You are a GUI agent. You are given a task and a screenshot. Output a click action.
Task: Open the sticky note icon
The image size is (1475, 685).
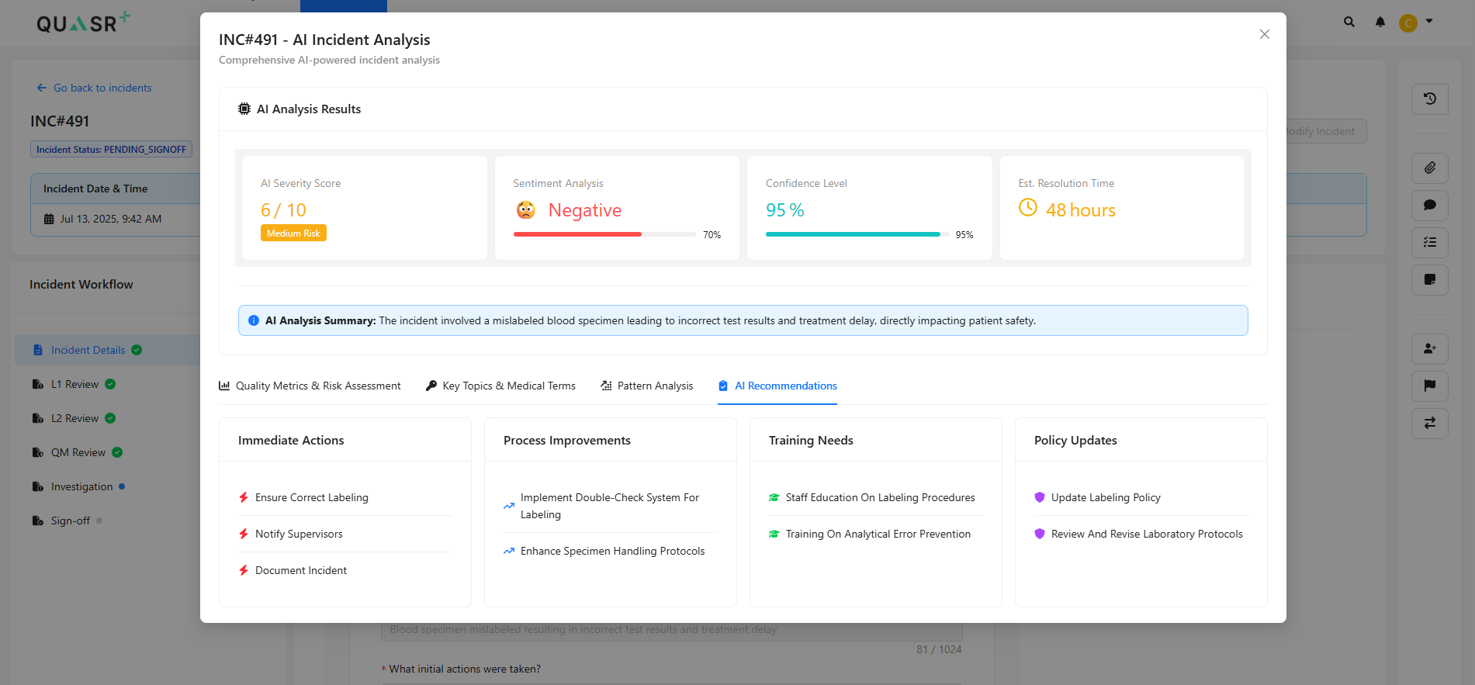[1429, 279]
